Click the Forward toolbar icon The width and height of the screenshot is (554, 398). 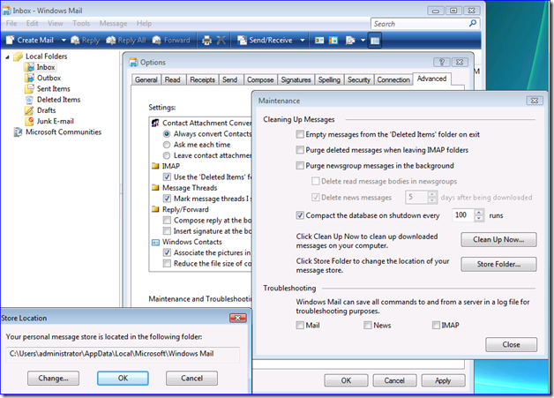tap(157, 41)
